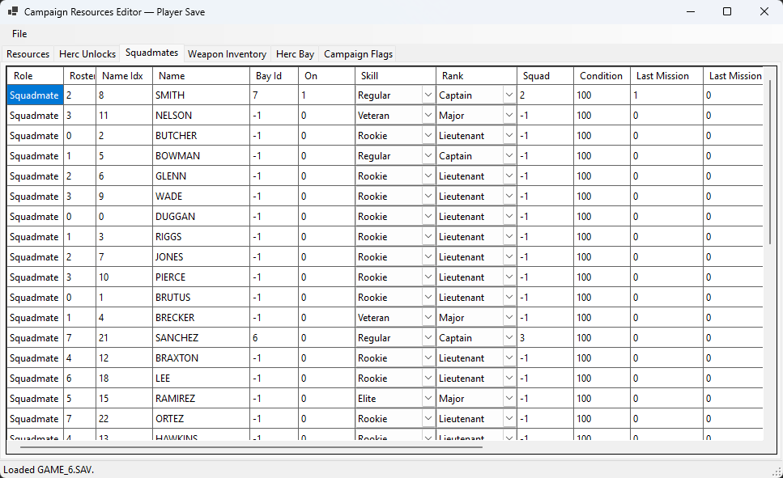
Task: Click the Bay Id column header
Action: 274,76
